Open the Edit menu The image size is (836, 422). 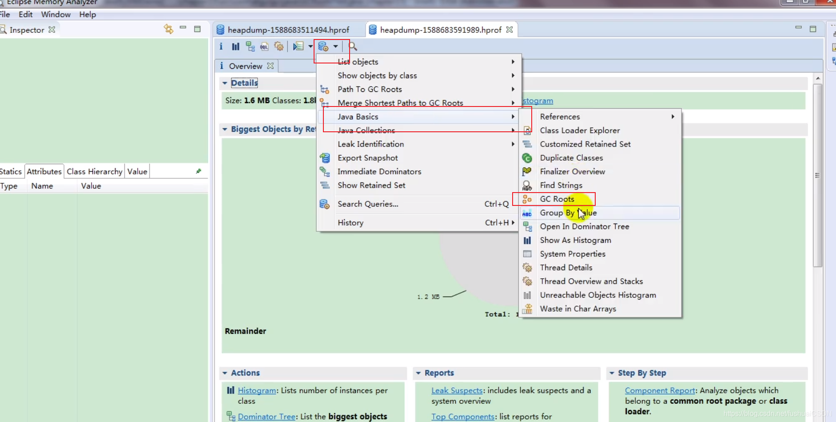(25, 14)
